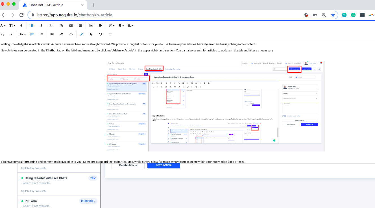The height and width of the screenshot is (208, 375).
Task: Click the zoom magnifier icon in address bar
Action: tap(324, 15)
